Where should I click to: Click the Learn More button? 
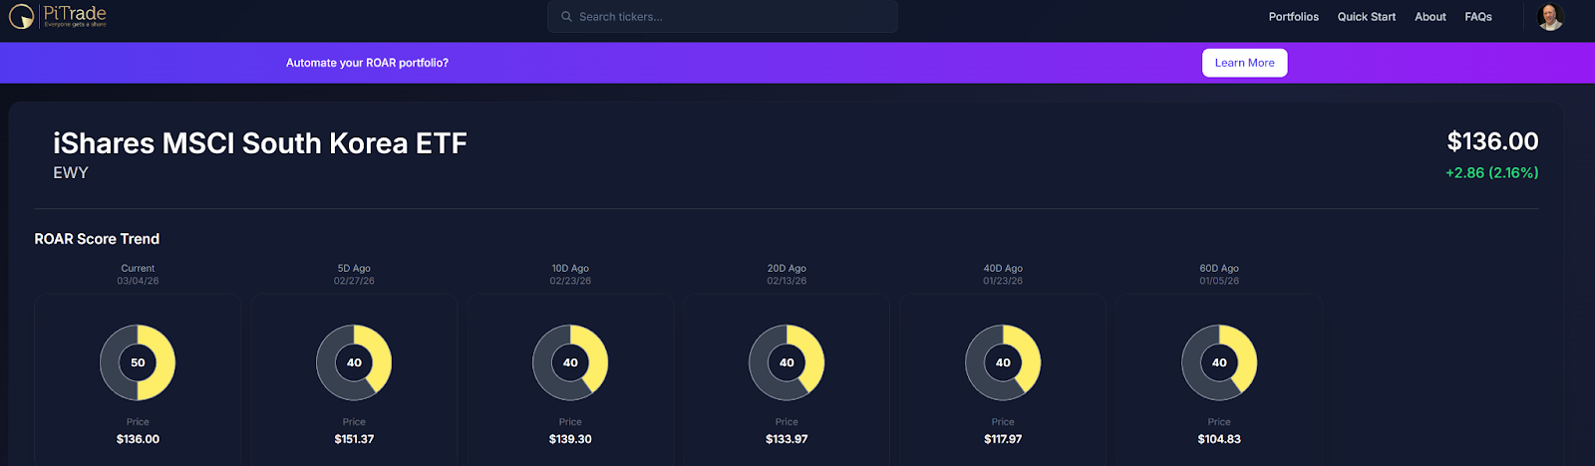tap(1244, 63)
